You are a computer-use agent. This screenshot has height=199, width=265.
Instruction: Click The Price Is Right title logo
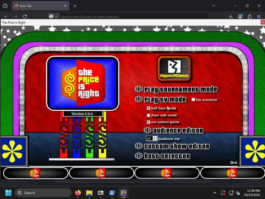click(x=83, y=83)
